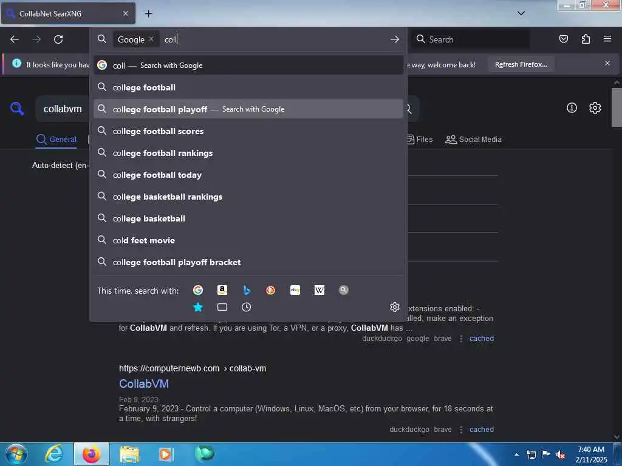Open search settings gear in URL dropdown
Viewport: 622px width, 466px height.
click(394, 307)
